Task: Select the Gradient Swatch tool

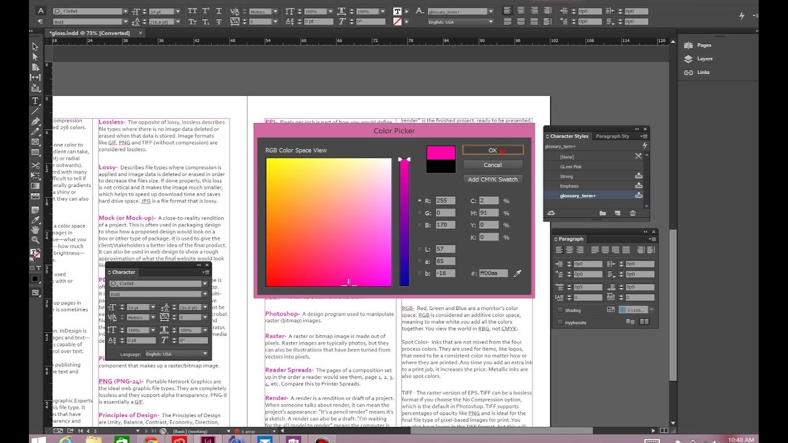Action: click(x=35, y=186)
